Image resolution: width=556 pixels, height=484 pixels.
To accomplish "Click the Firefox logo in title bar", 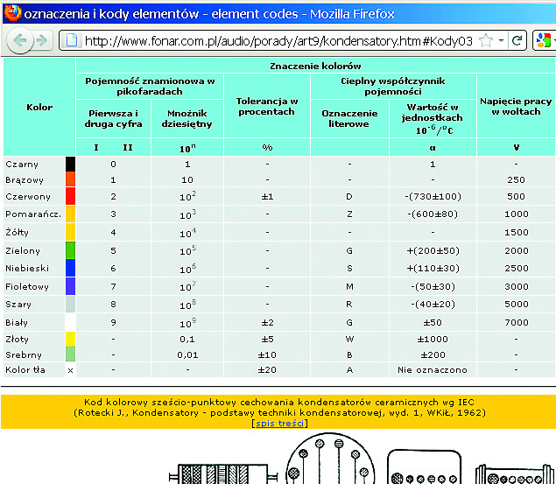I will click(x=12, y=13).
